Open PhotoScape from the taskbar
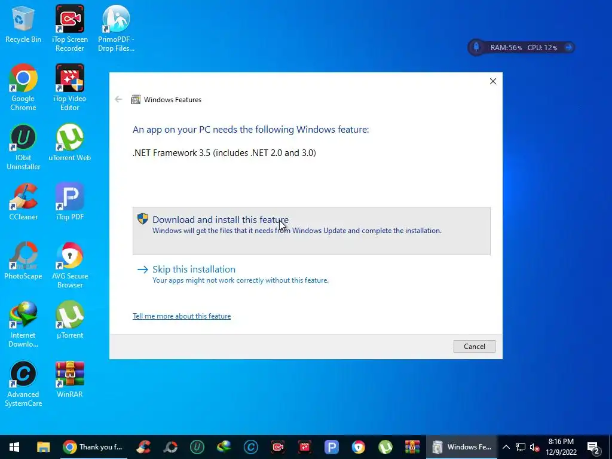This screenshot has width=612, height=459. pyautogui.click(x=170, y=447)
